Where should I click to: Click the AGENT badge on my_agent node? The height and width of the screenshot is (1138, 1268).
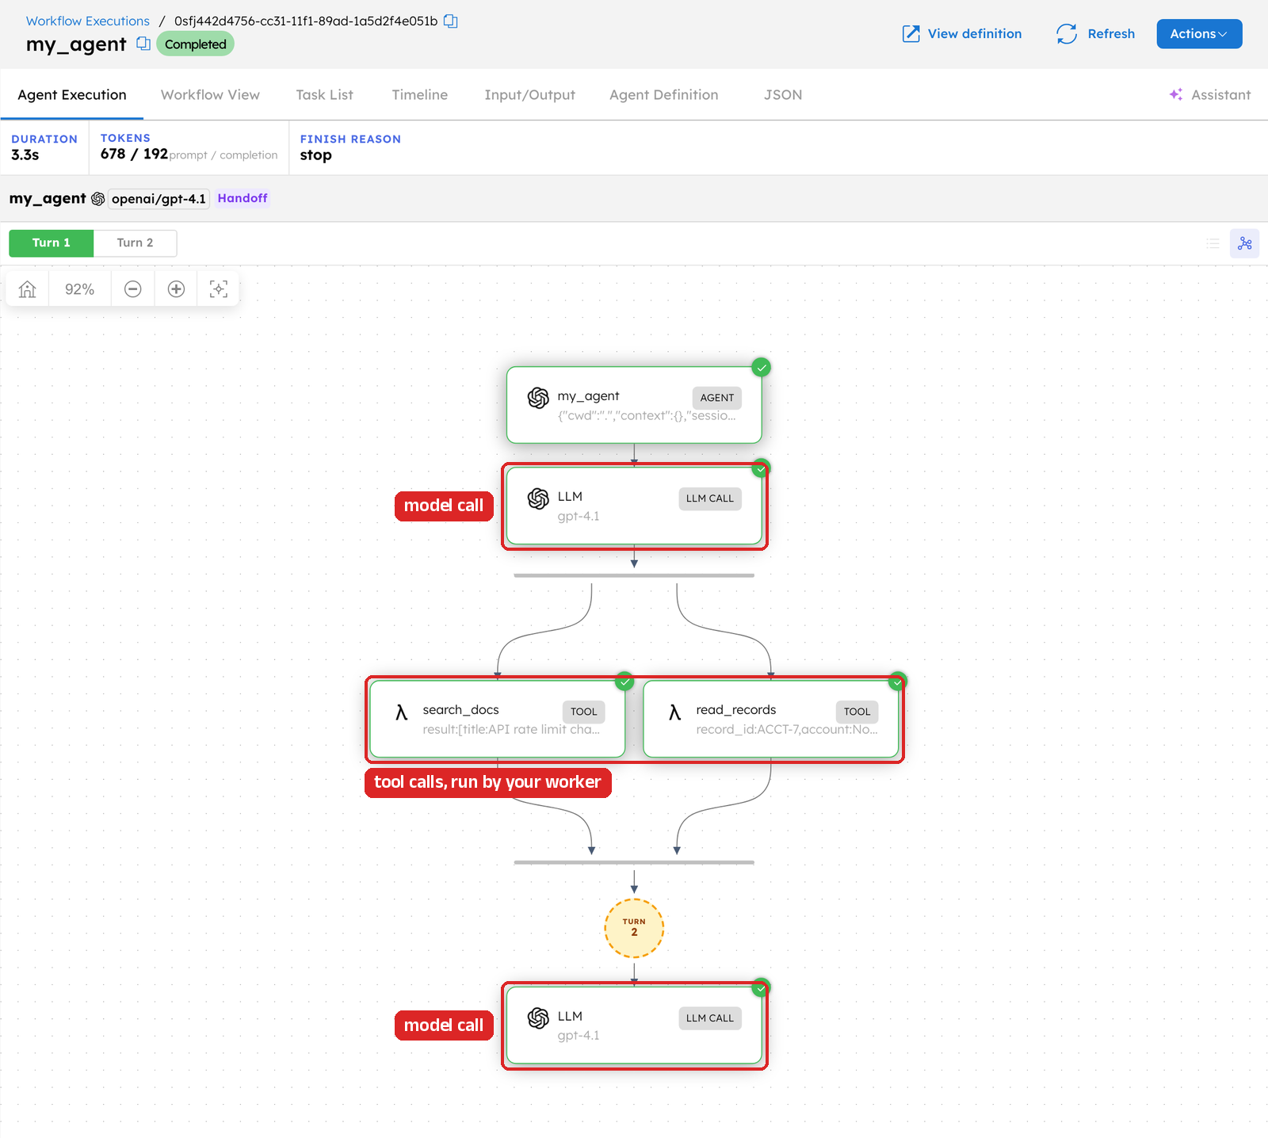717,398
